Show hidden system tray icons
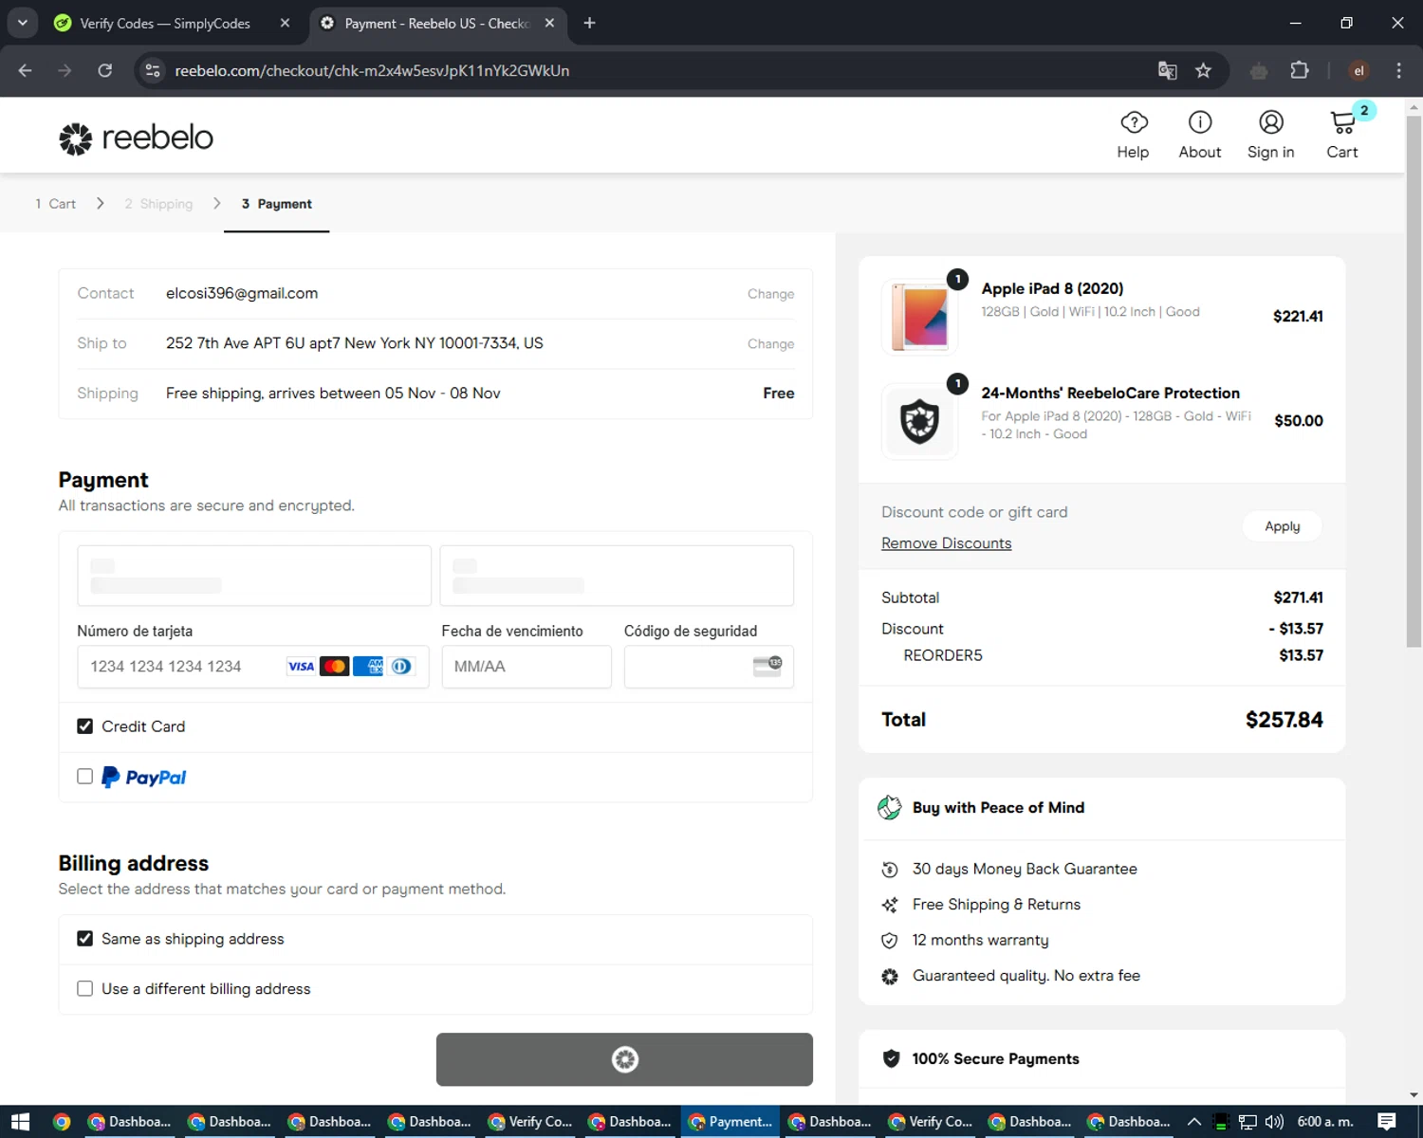 1194,1122
